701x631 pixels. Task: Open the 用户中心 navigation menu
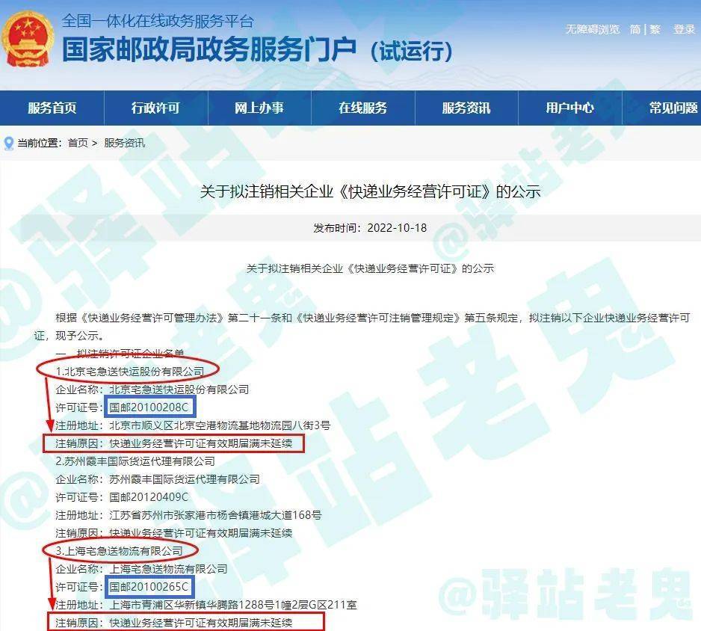click(x=571, y=108)
